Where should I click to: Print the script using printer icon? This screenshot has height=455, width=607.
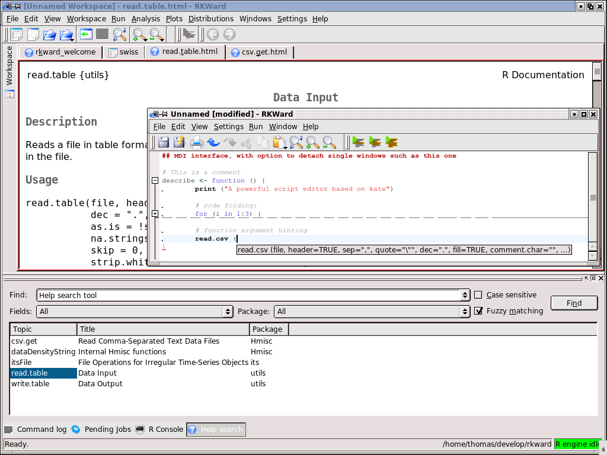196,142
